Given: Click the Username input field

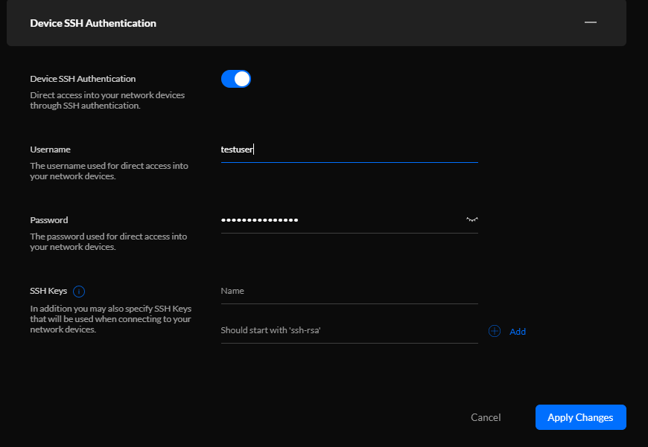Looking at the screenshot, I should (x=349, y=149).
